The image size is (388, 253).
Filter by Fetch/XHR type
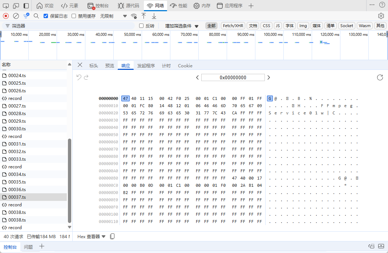(x=233, y=26)
